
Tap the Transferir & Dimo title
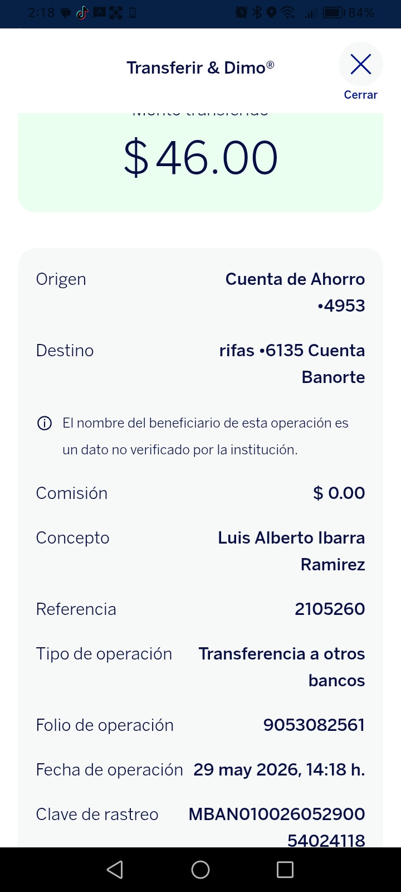200,67
